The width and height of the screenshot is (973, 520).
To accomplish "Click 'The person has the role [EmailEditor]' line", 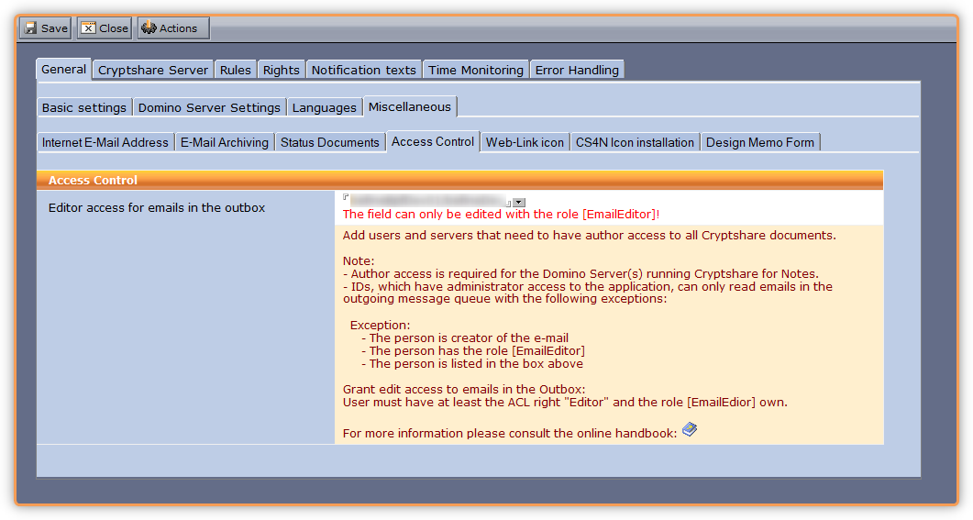I will click(473, 350).
